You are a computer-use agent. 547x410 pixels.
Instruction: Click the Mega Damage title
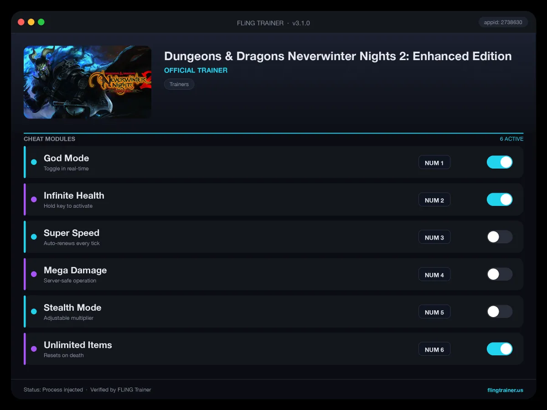[x=75, y=270]
